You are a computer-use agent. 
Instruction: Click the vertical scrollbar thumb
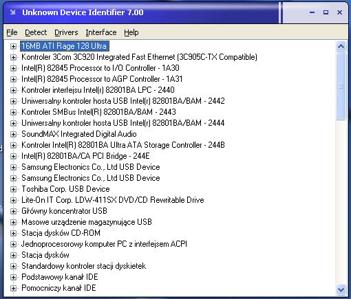[x=341, y=86]
